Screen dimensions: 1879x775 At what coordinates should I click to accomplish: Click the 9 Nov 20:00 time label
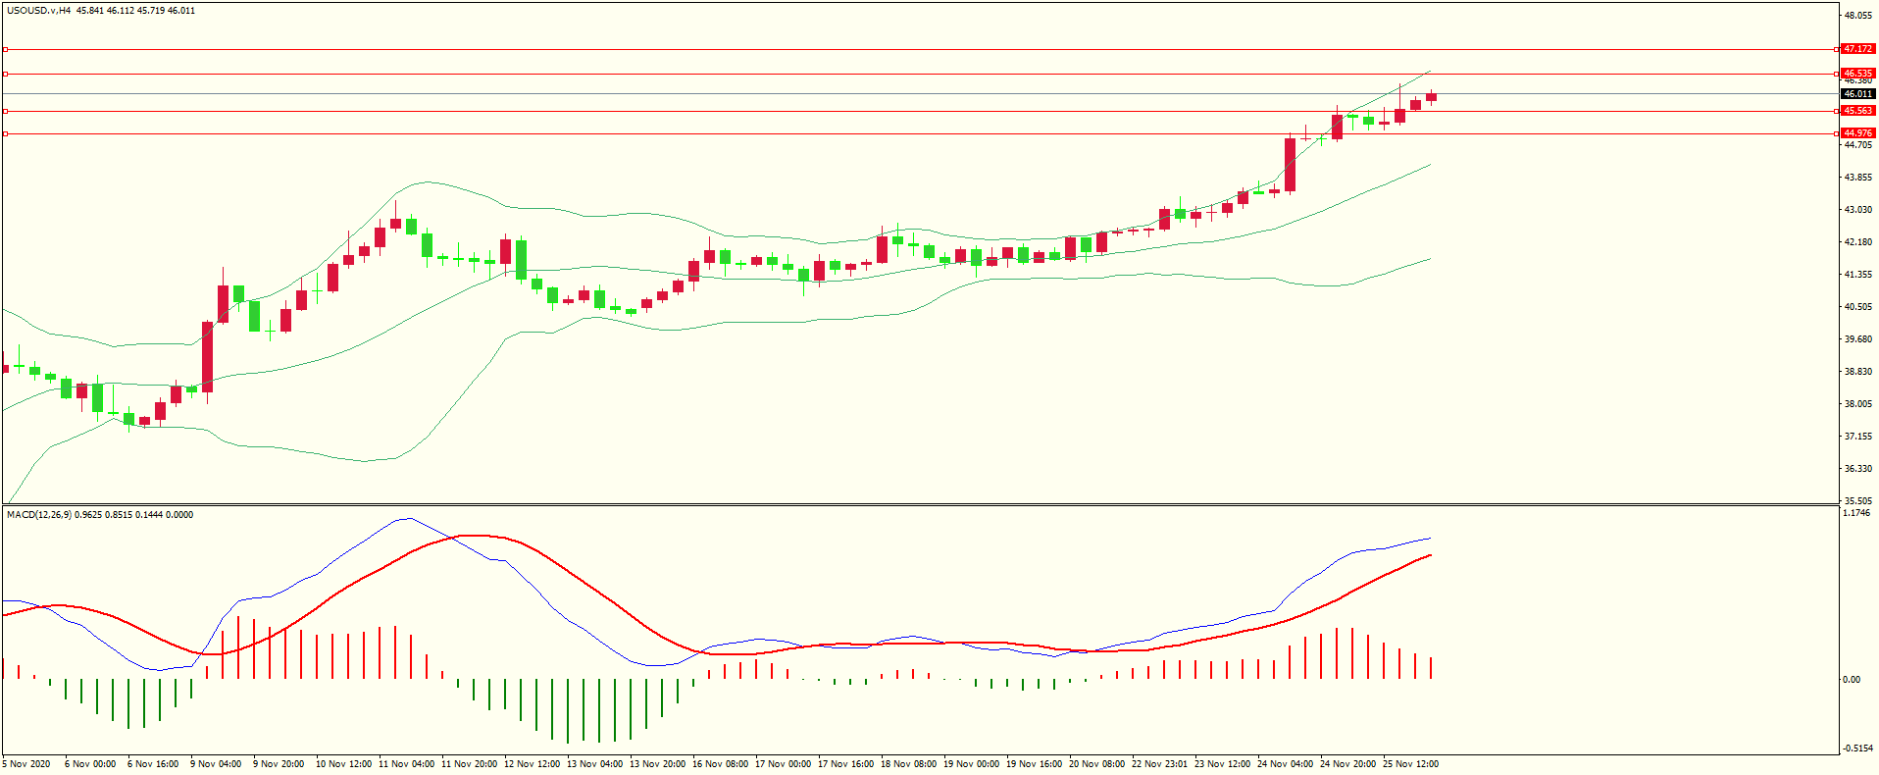279,764
